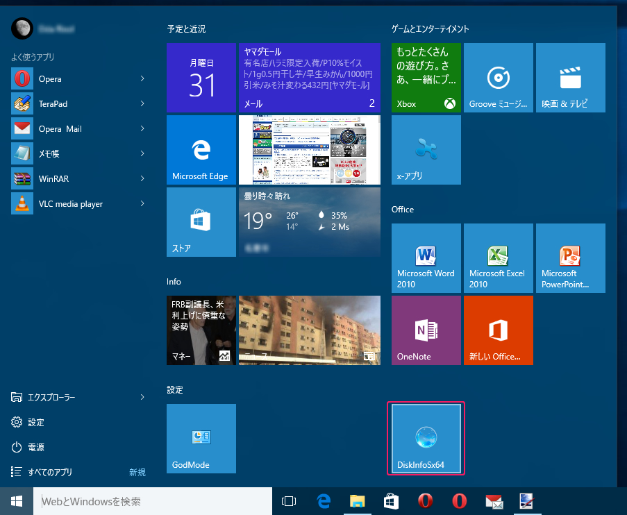Focus the WebとWindowsを検索 search box
Viewport: 627px width, 515px height.
153,501
